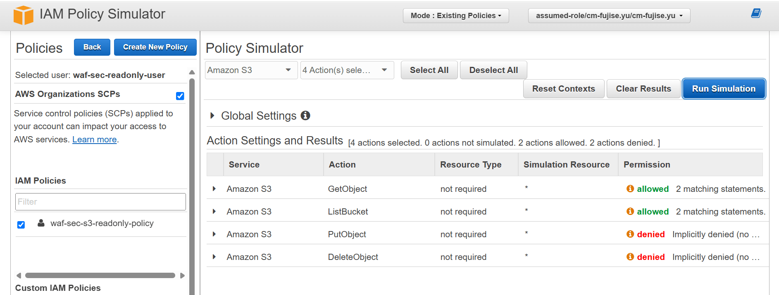
Task: Open the 4 Action(s) selected dropdown
Action: click(347, 70)
